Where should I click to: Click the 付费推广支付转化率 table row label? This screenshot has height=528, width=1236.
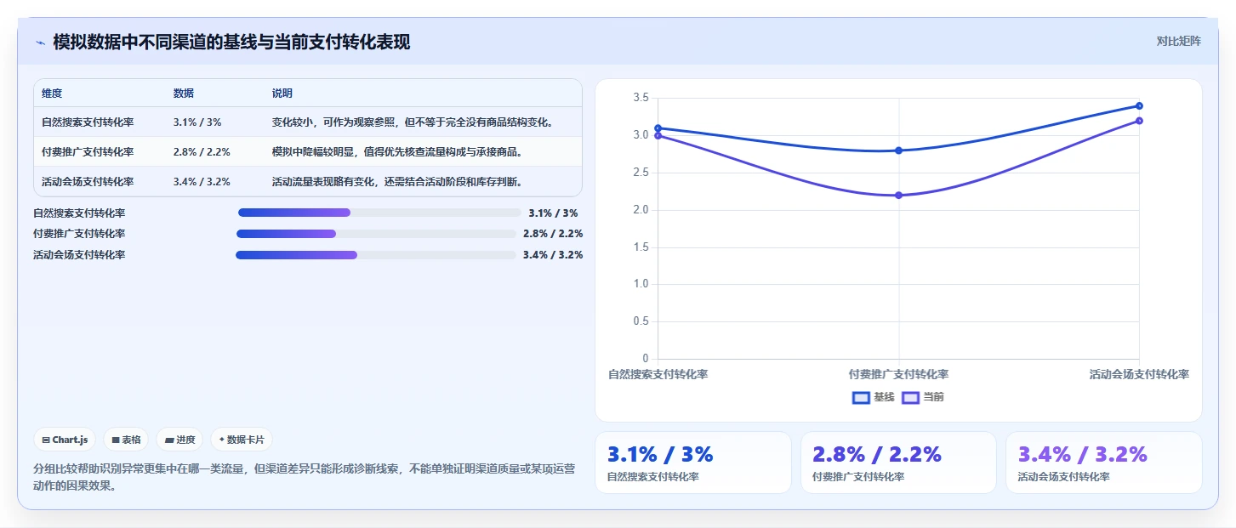88,151
